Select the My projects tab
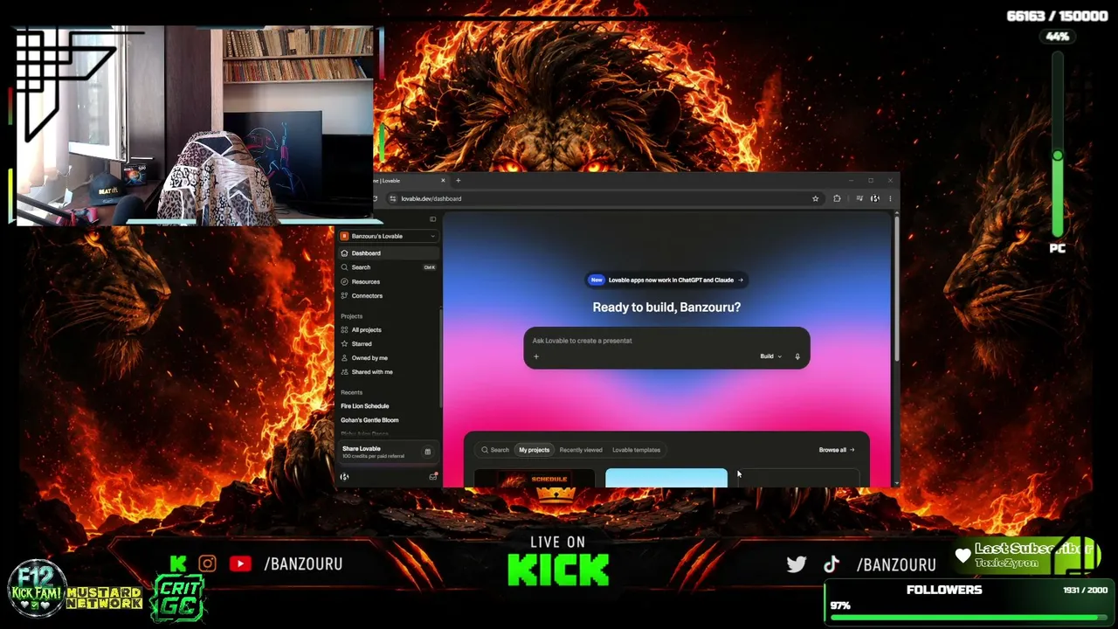Viewport: 1118px width, 629px height. [x=535, y=450]
